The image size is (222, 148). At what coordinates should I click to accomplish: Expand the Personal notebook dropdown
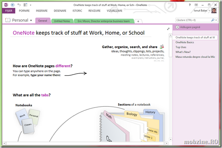pyautogui.click(x=31, y=20)
